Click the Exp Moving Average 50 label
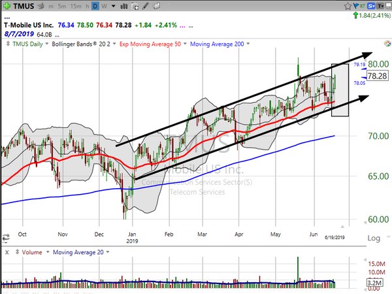The image size is (392, 294). [x=150, y=44]
